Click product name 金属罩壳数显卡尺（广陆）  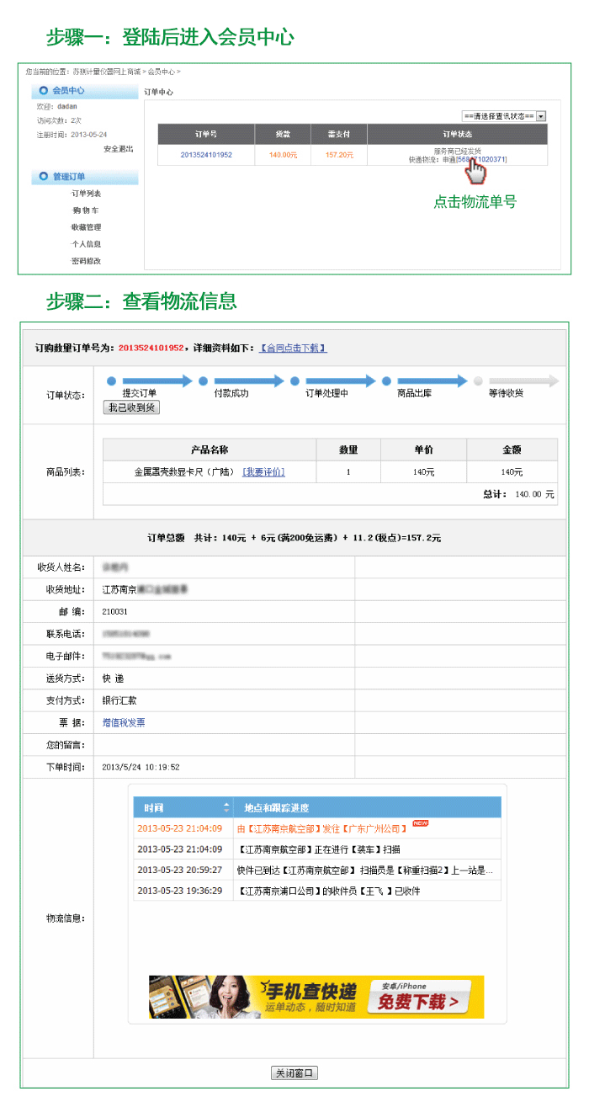click(184, 472)
